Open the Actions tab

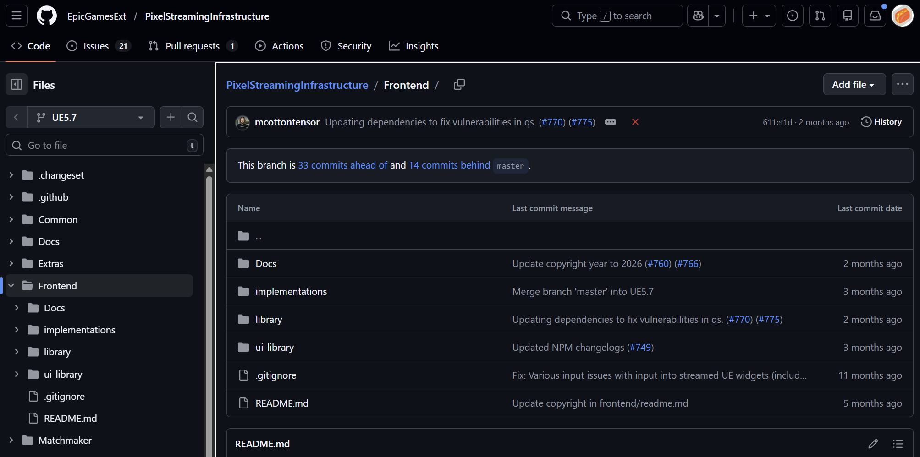coord(279,46)
